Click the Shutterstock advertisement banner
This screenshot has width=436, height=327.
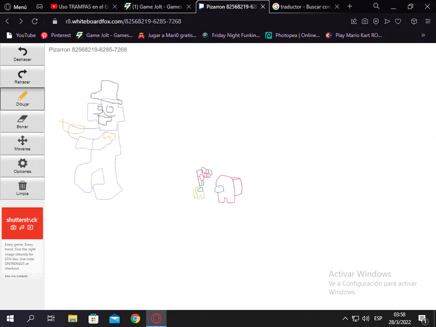coord(22,223)
